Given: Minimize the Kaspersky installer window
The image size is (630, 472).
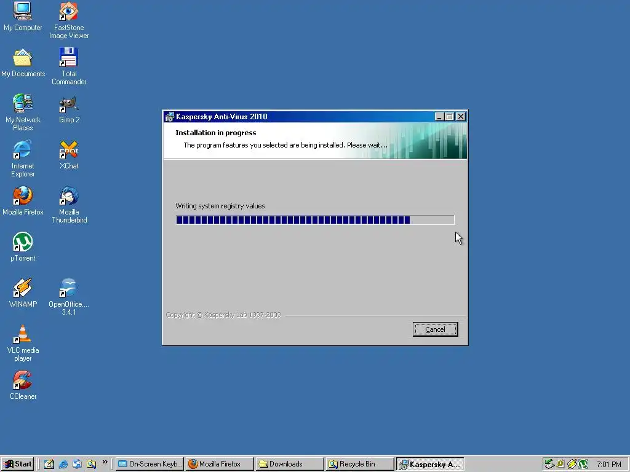Looking at the screenshot, I should click(x=439, y=117).
